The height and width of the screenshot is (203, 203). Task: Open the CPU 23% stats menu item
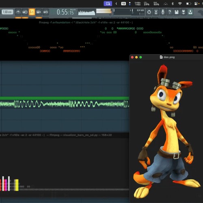coord(147,4)
